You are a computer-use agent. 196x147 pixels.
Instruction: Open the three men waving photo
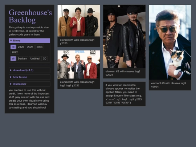(79, 65)
